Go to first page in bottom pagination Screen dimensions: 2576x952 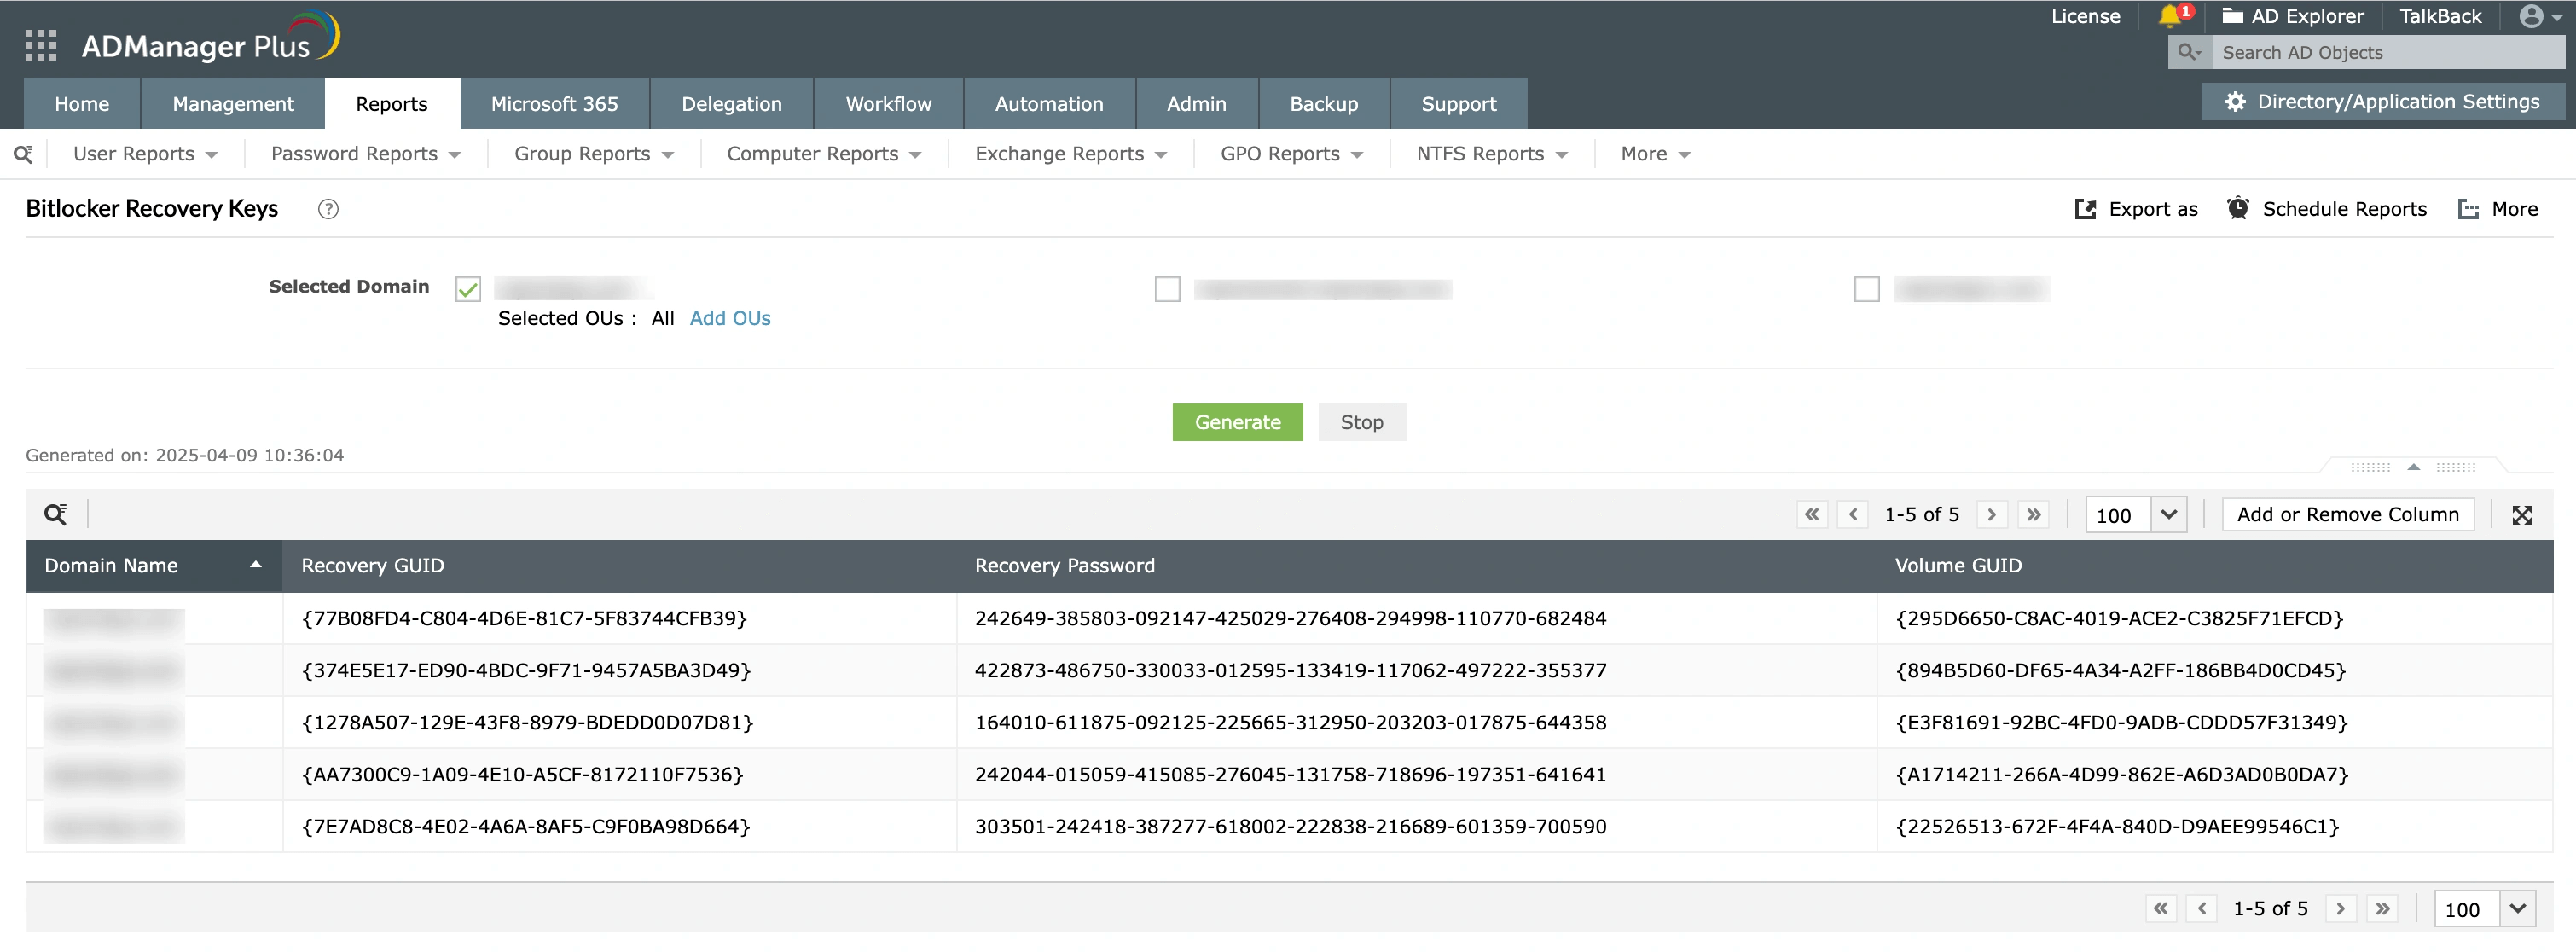(2161, 908)
